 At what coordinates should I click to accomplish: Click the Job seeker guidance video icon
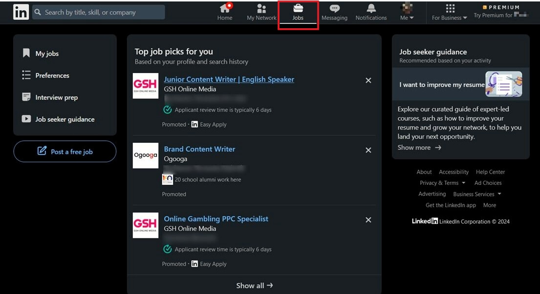(x=26, y=119)
